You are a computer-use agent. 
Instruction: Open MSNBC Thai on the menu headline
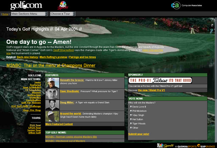coord(51,65)
